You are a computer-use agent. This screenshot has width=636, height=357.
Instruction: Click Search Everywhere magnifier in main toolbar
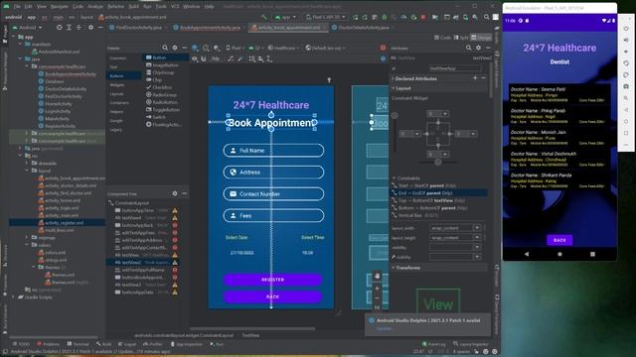pos(486,17)
